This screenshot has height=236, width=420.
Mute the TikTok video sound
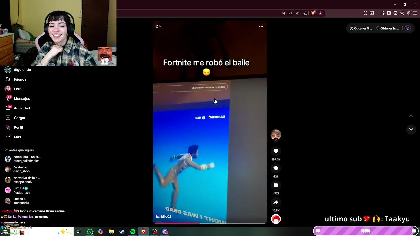click(x=158, y=27)
